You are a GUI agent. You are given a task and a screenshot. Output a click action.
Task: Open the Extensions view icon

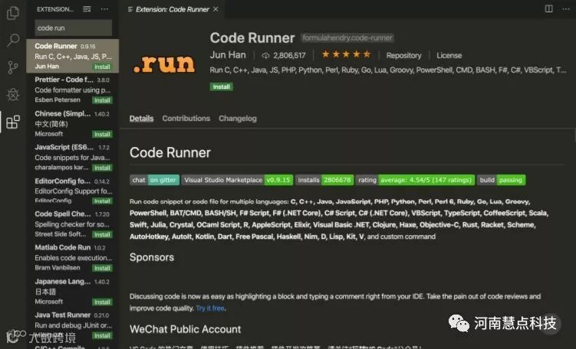[13, 122]
